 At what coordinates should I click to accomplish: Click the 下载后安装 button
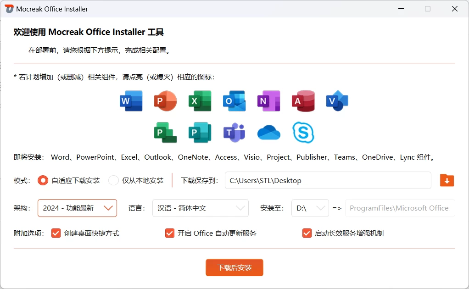234,267
